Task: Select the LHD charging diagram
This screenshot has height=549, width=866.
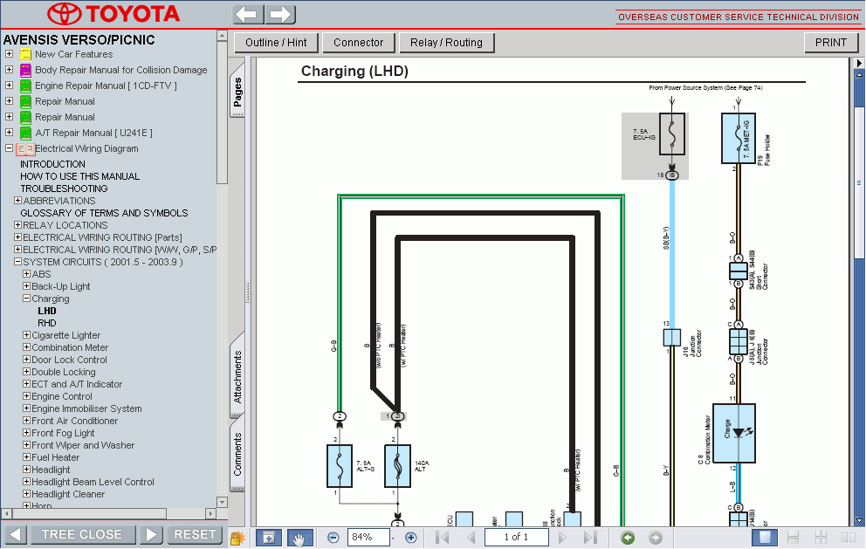Action: point(47,311)
